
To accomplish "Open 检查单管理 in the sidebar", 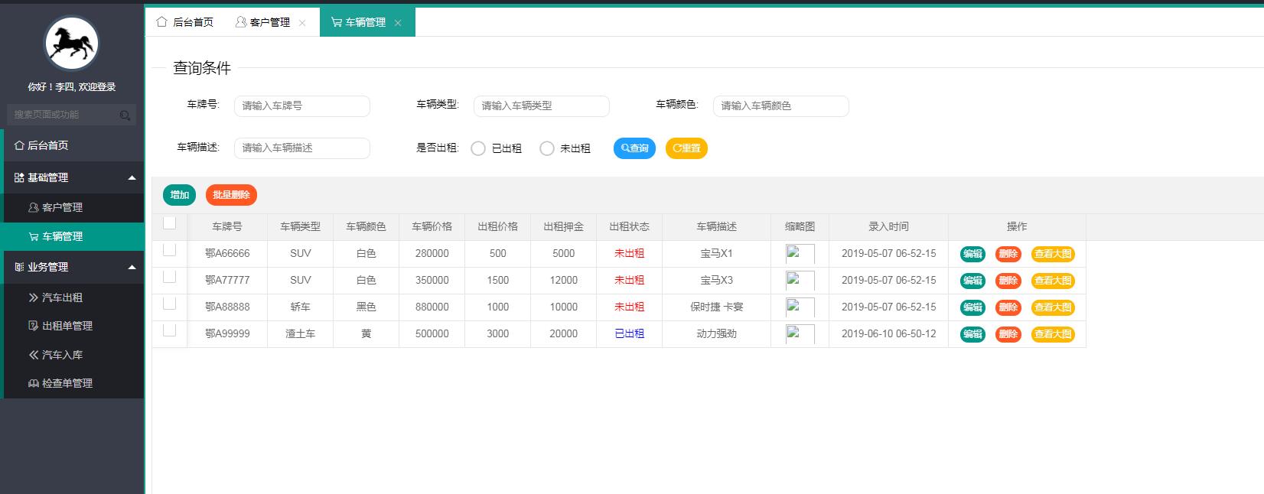I will [67, 383].
